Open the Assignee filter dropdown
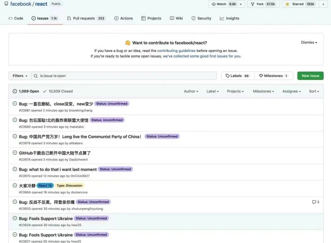This screenshot has height=243, width=331. tap(291, 91)
